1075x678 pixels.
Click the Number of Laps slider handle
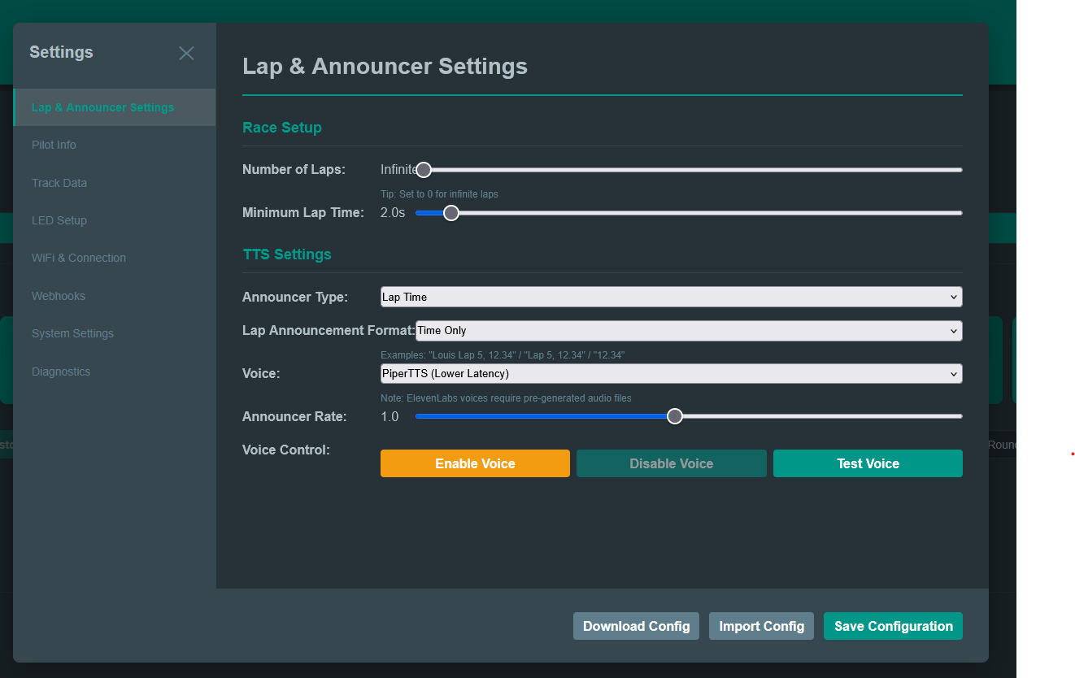coord(424,170)
